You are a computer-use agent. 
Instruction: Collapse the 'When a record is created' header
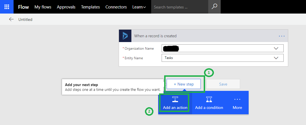click(x=203, y=36)
